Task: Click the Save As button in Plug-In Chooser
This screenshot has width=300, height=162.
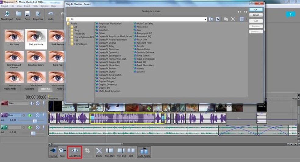Action: [256, 31]
